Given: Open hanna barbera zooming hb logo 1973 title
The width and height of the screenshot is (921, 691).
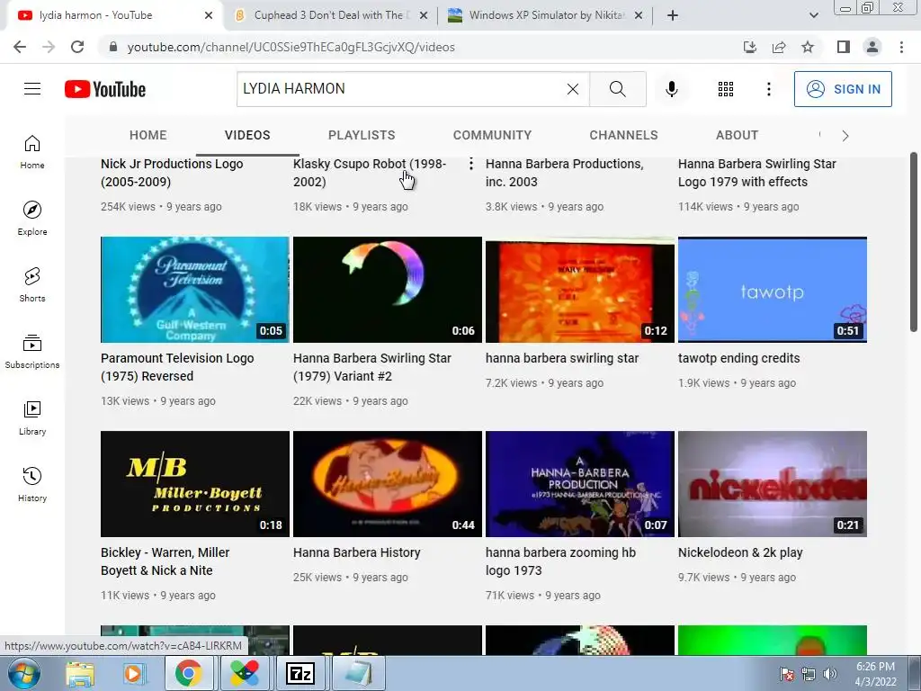Looking at the screenshot, I should tap(560, 561).
